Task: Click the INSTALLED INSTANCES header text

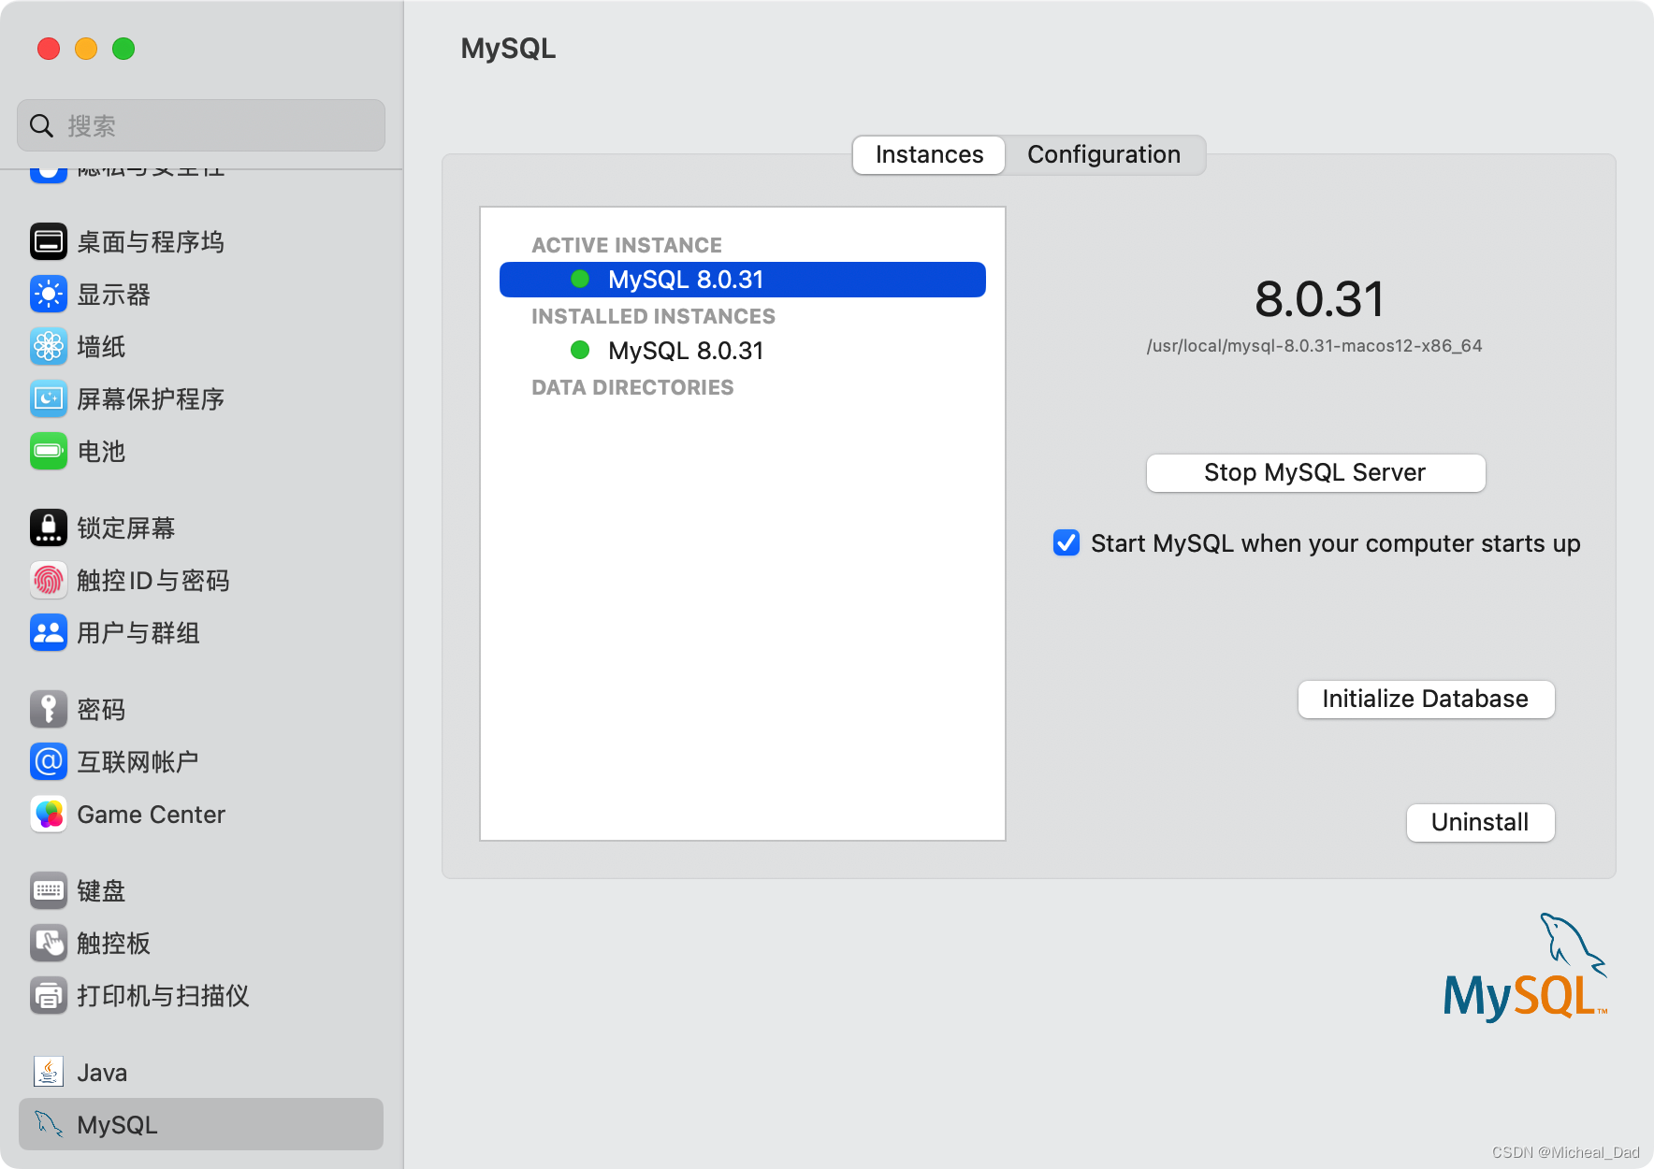Action: [x=653, y=316]
